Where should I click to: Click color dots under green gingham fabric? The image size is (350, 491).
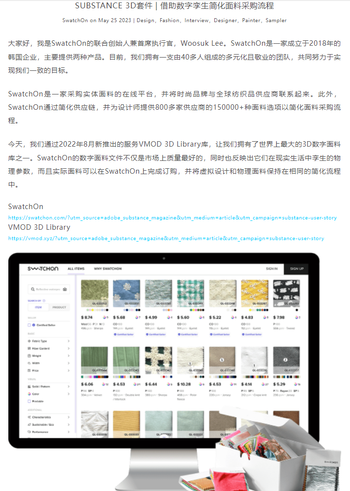pos(197,310)
